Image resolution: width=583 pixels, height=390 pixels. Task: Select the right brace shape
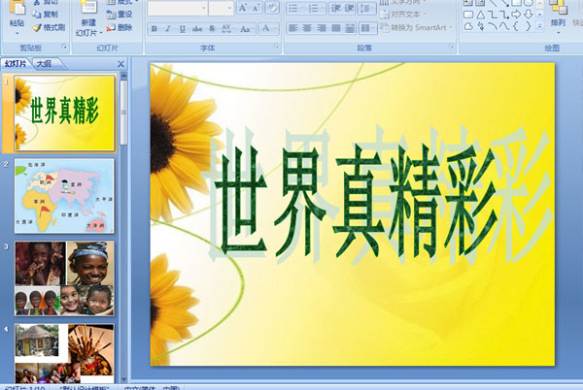(528, 26)
